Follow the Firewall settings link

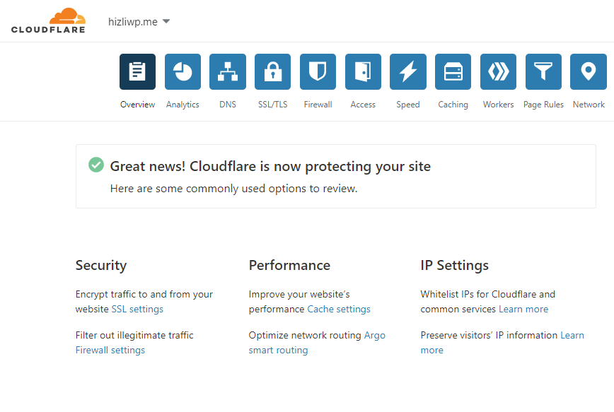tap(110, 351)
